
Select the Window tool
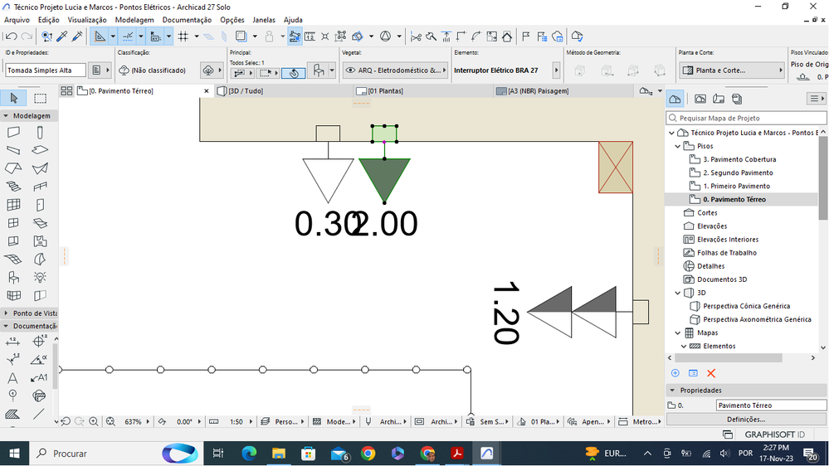(13, 223)
